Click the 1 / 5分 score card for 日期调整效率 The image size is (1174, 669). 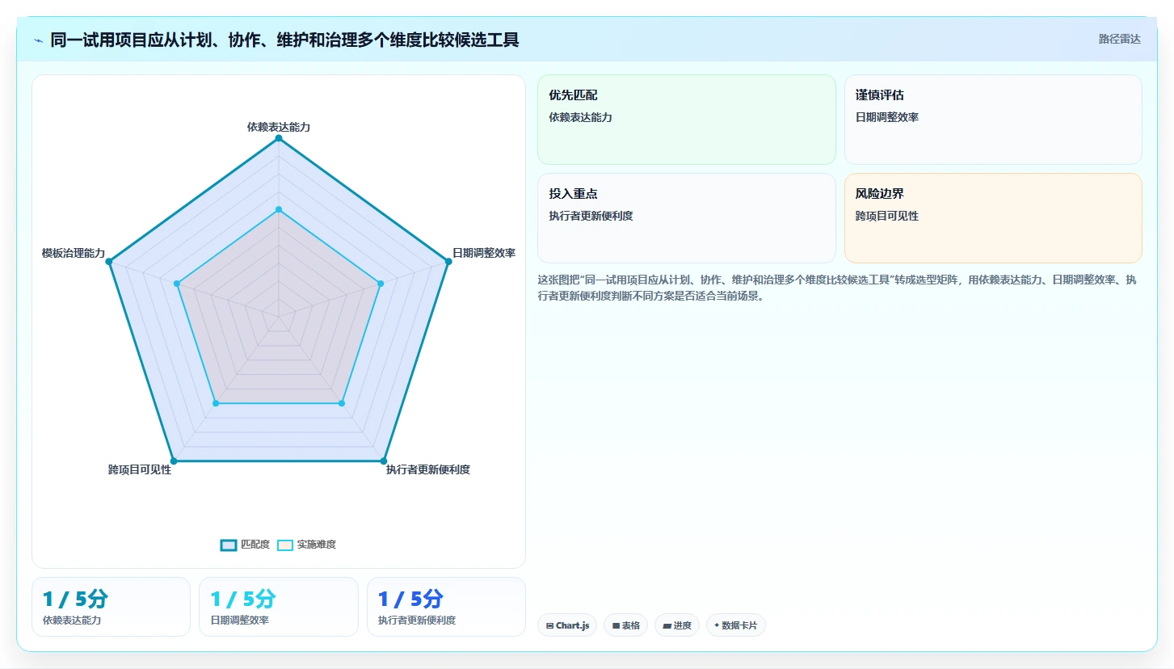click(x=279, y=607)
